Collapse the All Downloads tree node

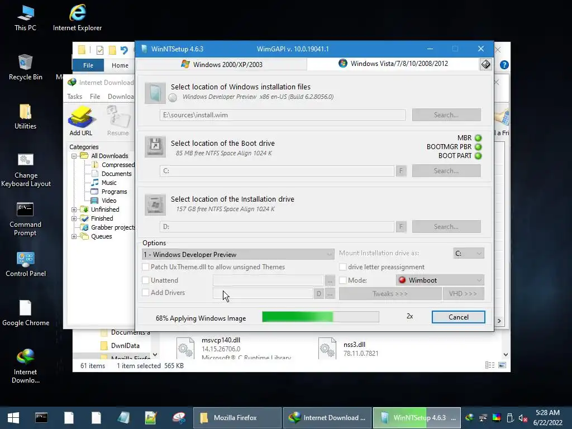(74, 156)
